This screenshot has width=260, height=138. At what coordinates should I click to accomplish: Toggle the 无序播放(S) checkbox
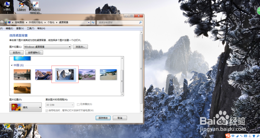pos(78,105)
